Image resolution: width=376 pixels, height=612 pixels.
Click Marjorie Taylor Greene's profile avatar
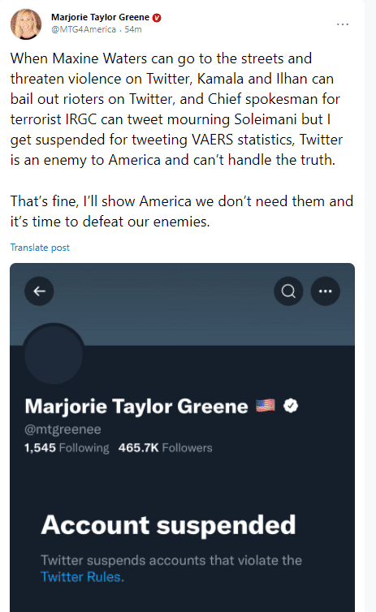click(x=26, y=24)
